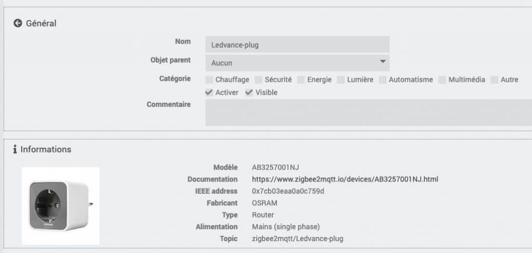The width and height of the screenshot is (532, 253).
Task: Toggle the Visible checkbox off
Action: click(x=249, y=92)
